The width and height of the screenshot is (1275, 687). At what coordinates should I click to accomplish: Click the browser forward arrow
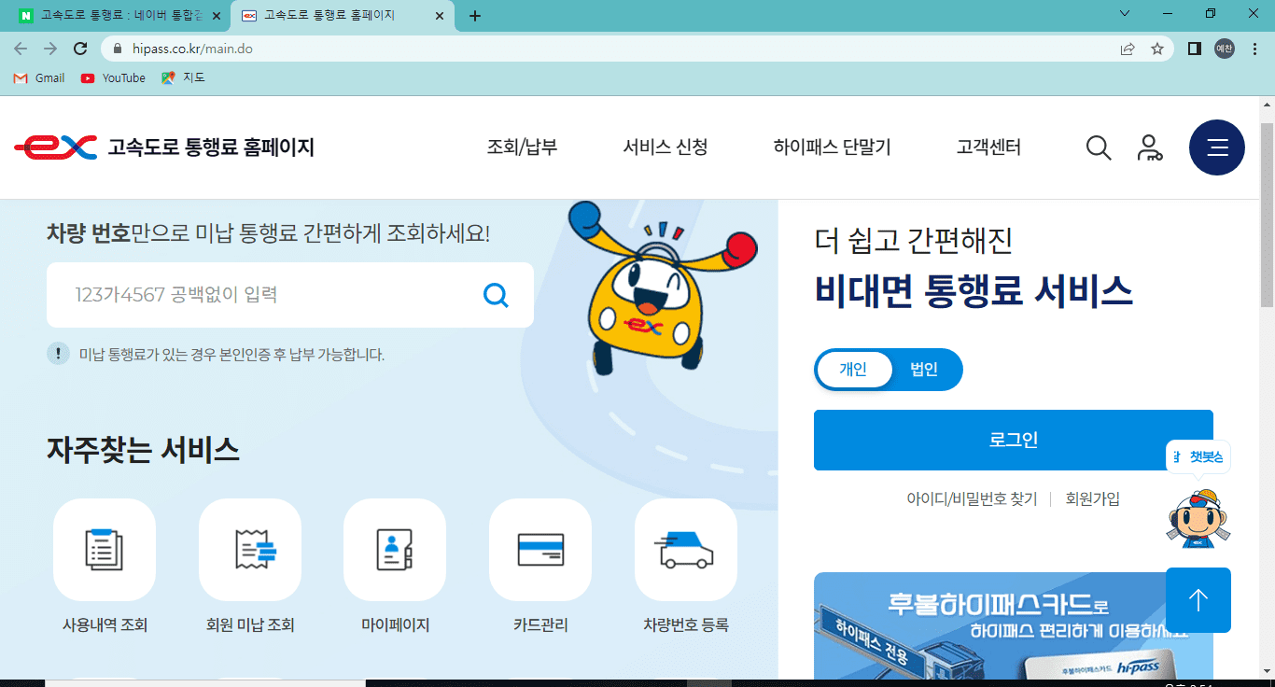coord(50,49)
